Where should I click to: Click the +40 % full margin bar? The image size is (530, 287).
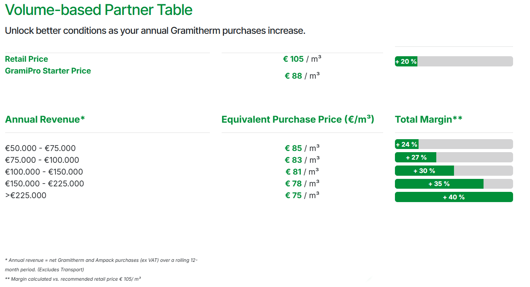(454, 197)
